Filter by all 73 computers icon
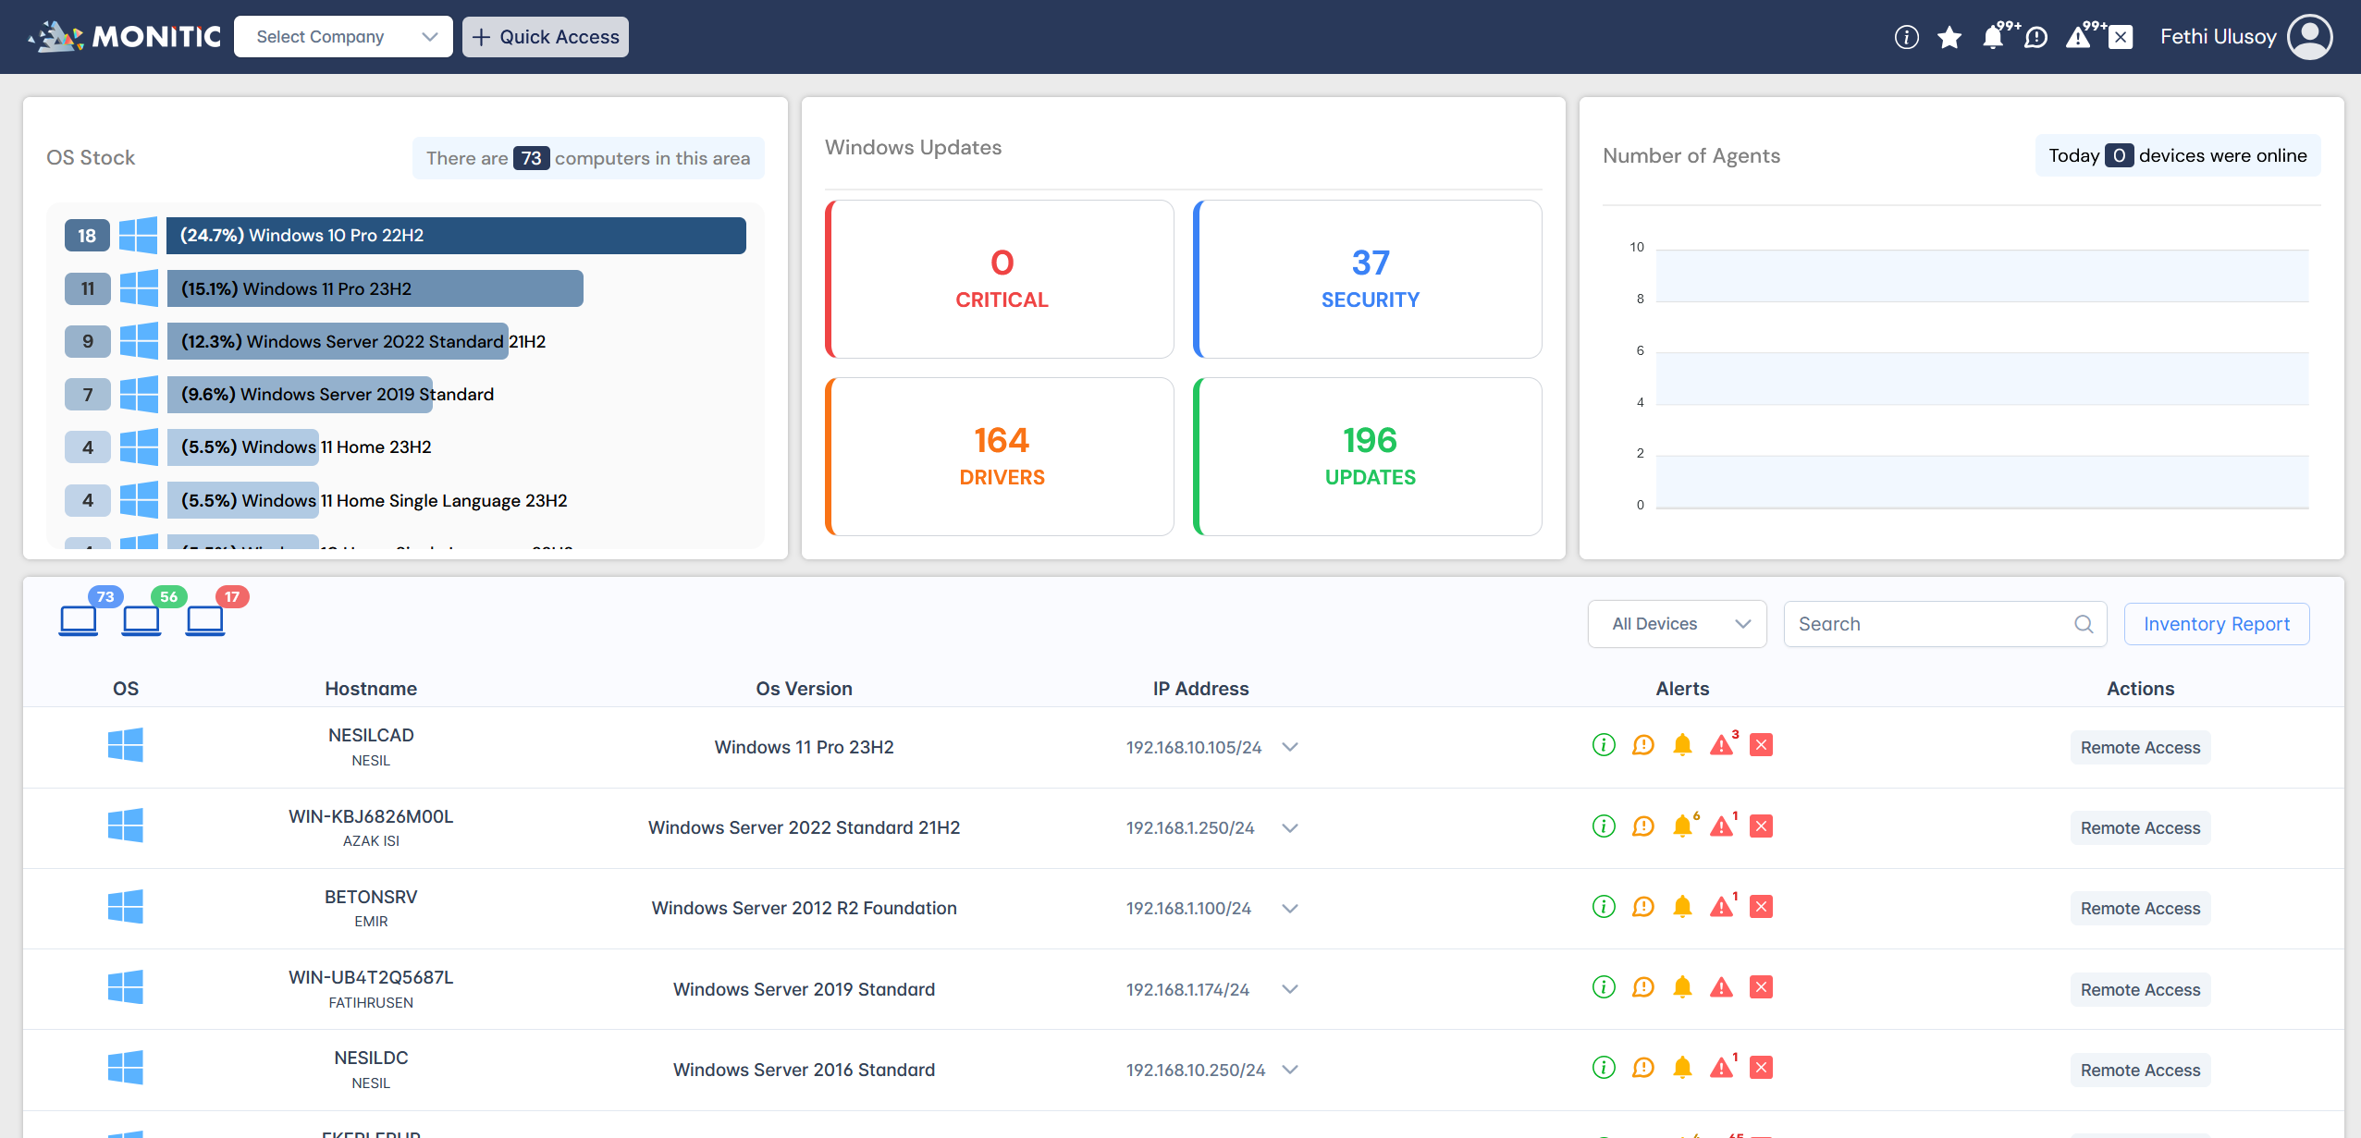The width and height of the screenshot is (2361, 1138). [79, 618]
